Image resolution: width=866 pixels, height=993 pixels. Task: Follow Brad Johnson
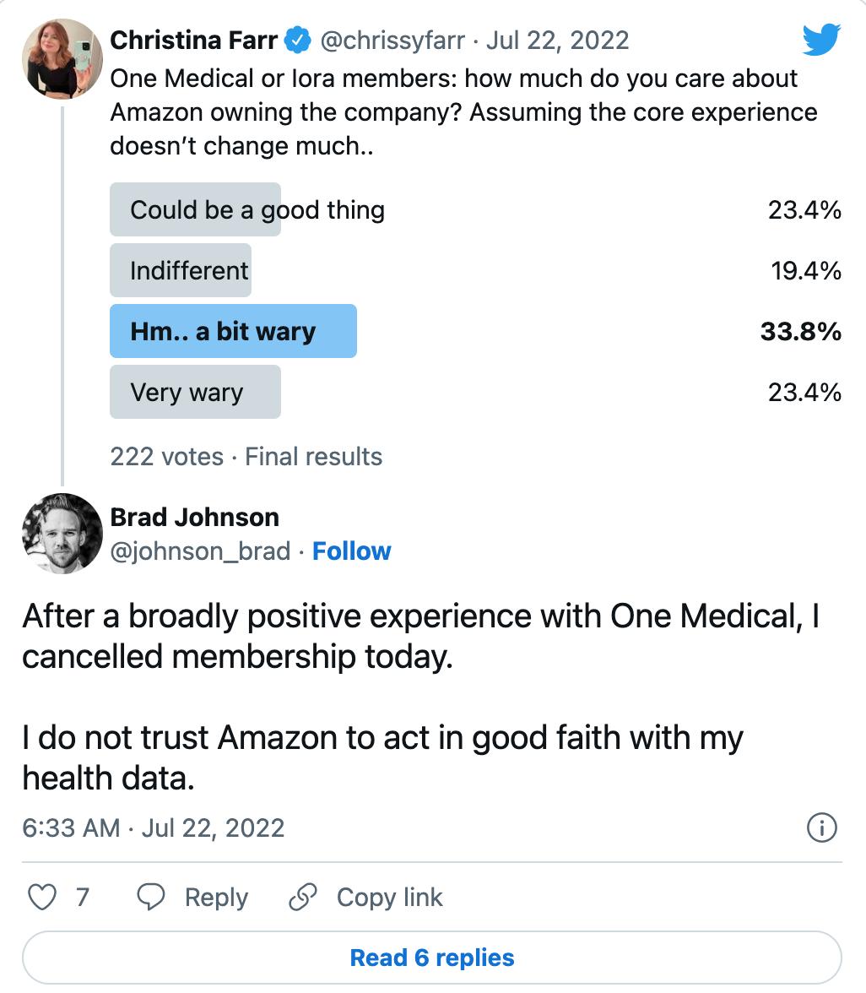[351, 551]
